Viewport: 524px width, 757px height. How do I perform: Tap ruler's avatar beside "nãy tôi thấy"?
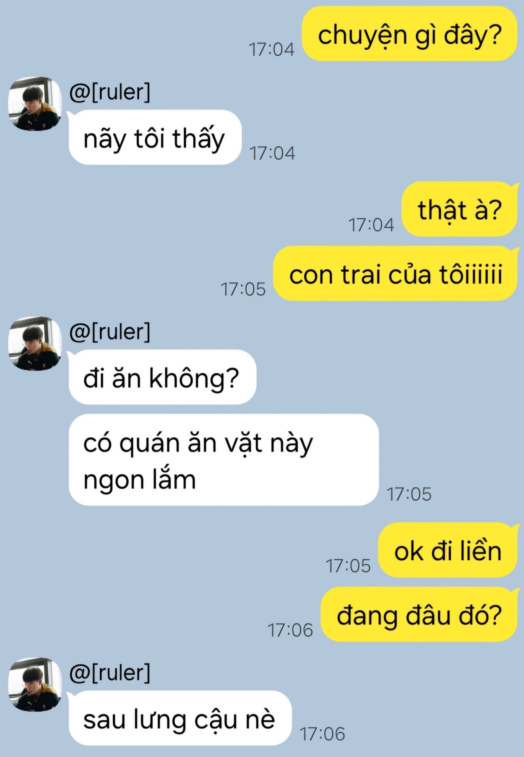[x=35, y=104]
